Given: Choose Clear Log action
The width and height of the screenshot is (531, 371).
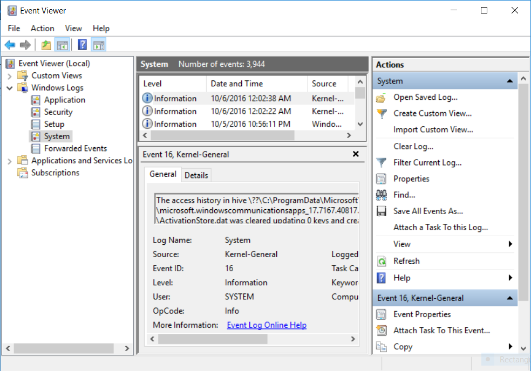Looking at the screenshot, I should (413, 146).
